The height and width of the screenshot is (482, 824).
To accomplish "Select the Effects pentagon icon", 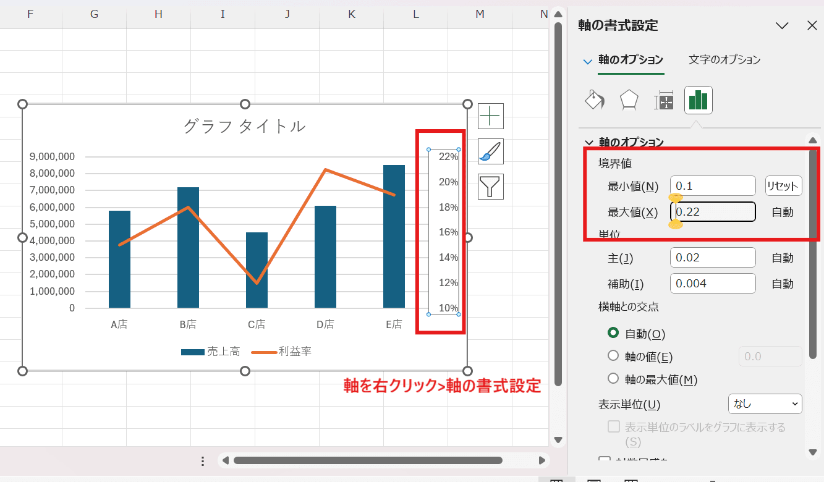I will (x=629, y=100).
